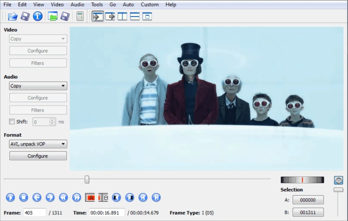Image resolution: width=348 pixels, height=221 pixels.
Task: Open the Auto menu
Action: pyautogui.click(x=128, y=5)
